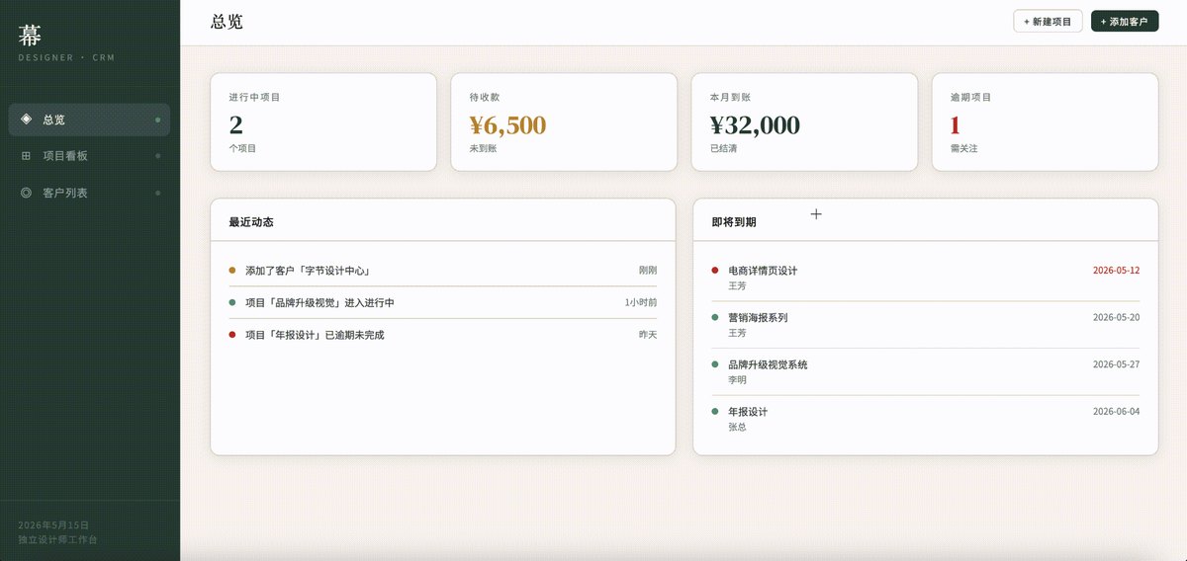Click the + 添加客户 button
This screenshot has width=1187, height=561.
point(1125,21)
